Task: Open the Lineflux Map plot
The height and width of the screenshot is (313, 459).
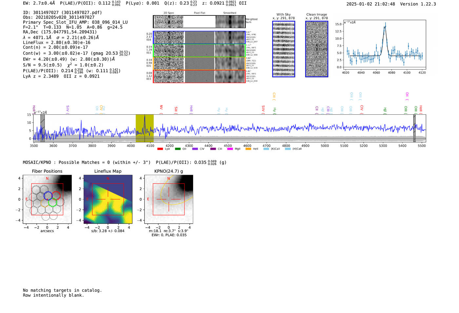Action: (x=108, y=199)
